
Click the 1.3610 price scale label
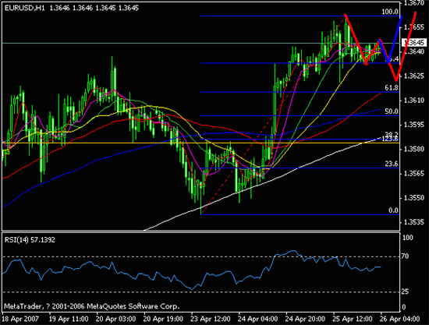414,101
